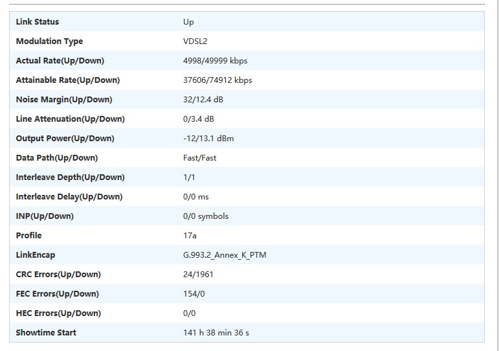
Task: Select the LinkEncap label
Action: coord(36,255)
